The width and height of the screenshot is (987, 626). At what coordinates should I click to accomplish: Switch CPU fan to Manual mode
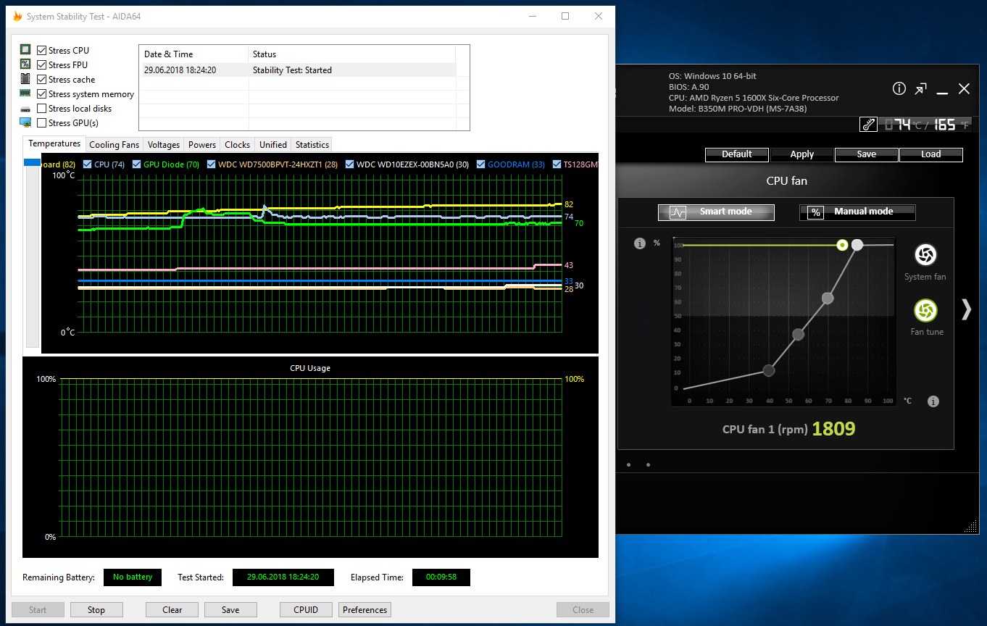(857, 212)
